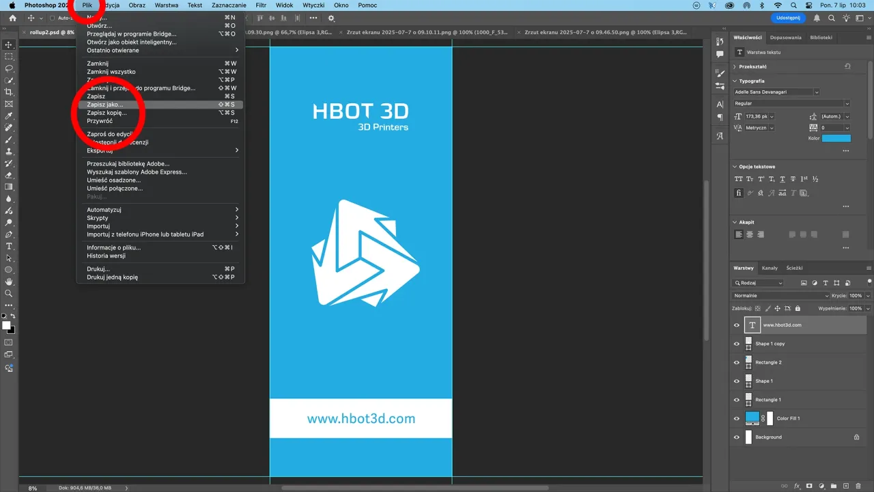Select the Frame tool

click(x=9, y=104)
